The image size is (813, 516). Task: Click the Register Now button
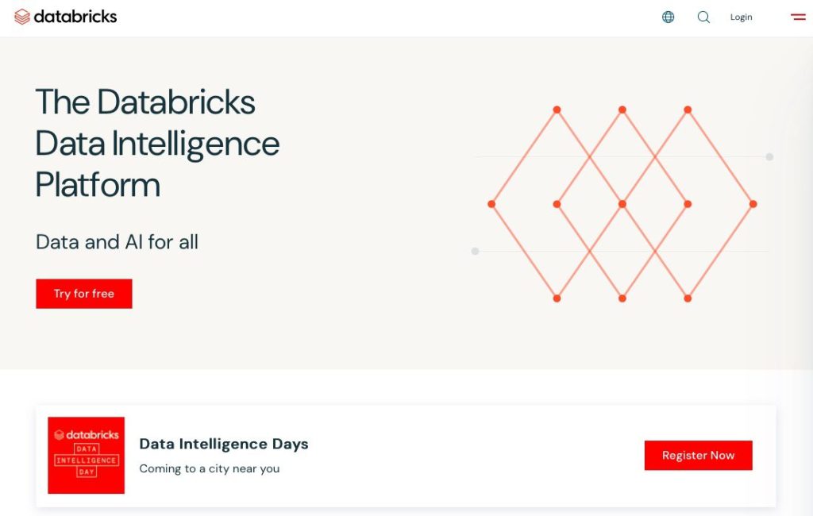click(x=698, y=456)
